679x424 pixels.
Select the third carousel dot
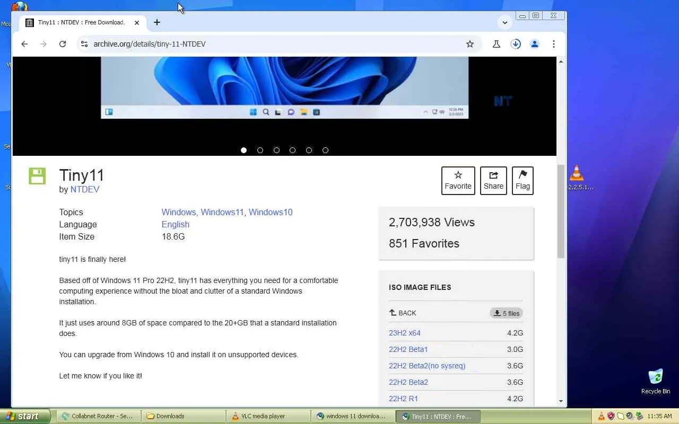pos(276,151)
